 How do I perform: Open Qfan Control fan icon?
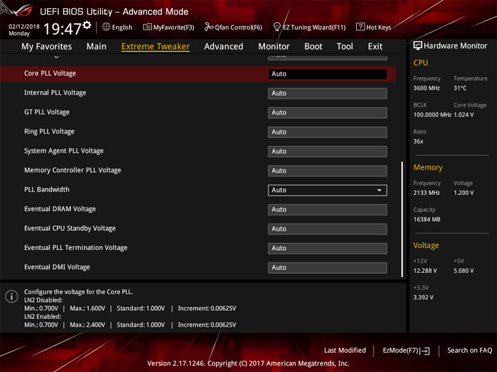[x=208, y=27]
